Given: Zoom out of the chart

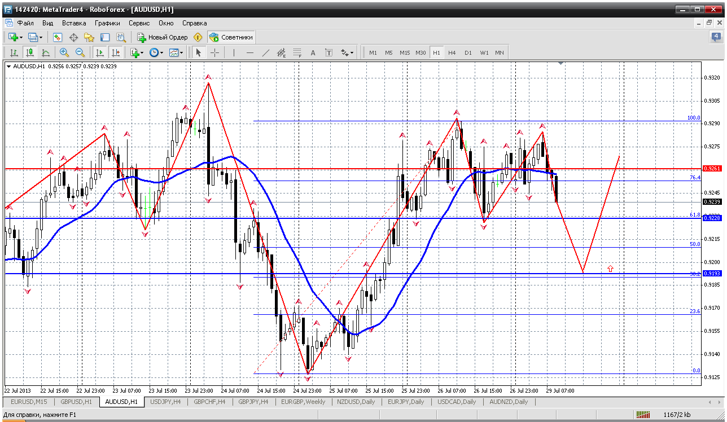Looking at the screenshot, I should tap(80, 52).
